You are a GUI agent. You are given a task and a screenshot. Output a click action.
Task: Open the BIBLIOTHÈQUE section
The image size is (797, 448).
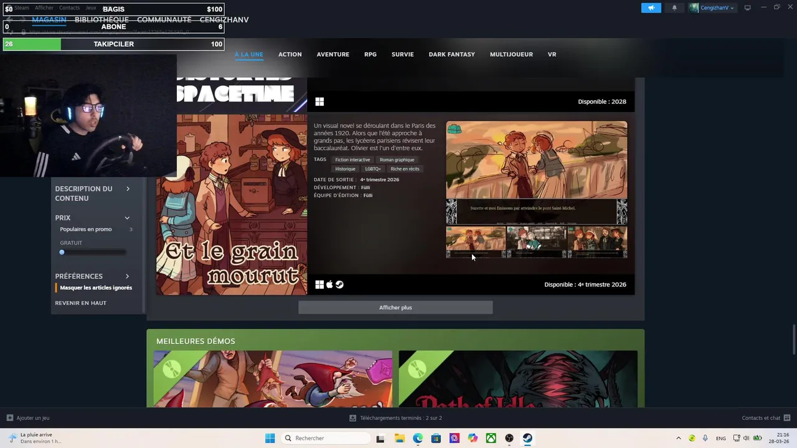pos(101,19)
